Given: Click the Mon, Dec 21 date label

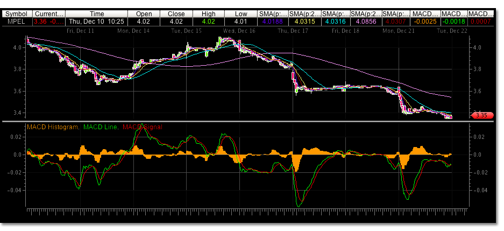Looking at the screenshot, I should click(x=395, y=31).
